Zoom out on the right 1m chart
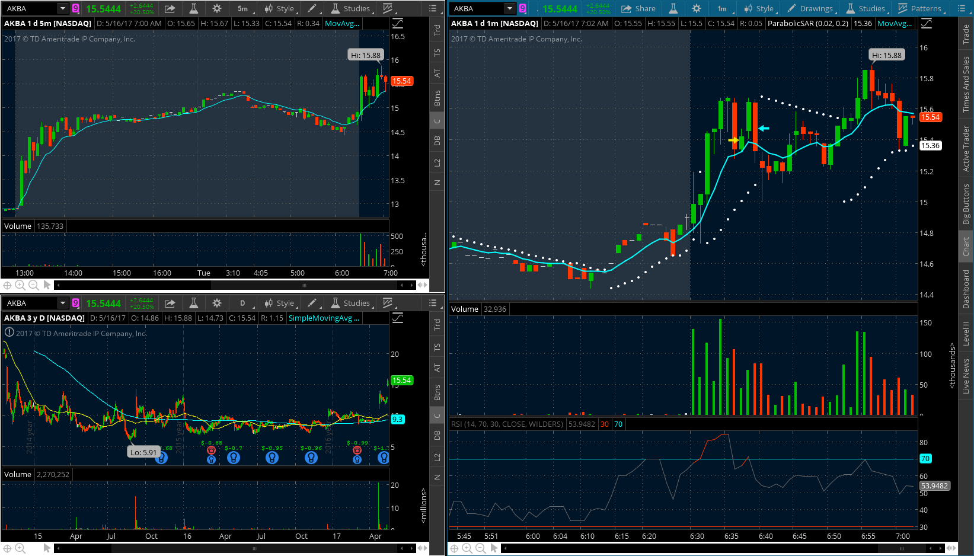 (x=481, y=548)
